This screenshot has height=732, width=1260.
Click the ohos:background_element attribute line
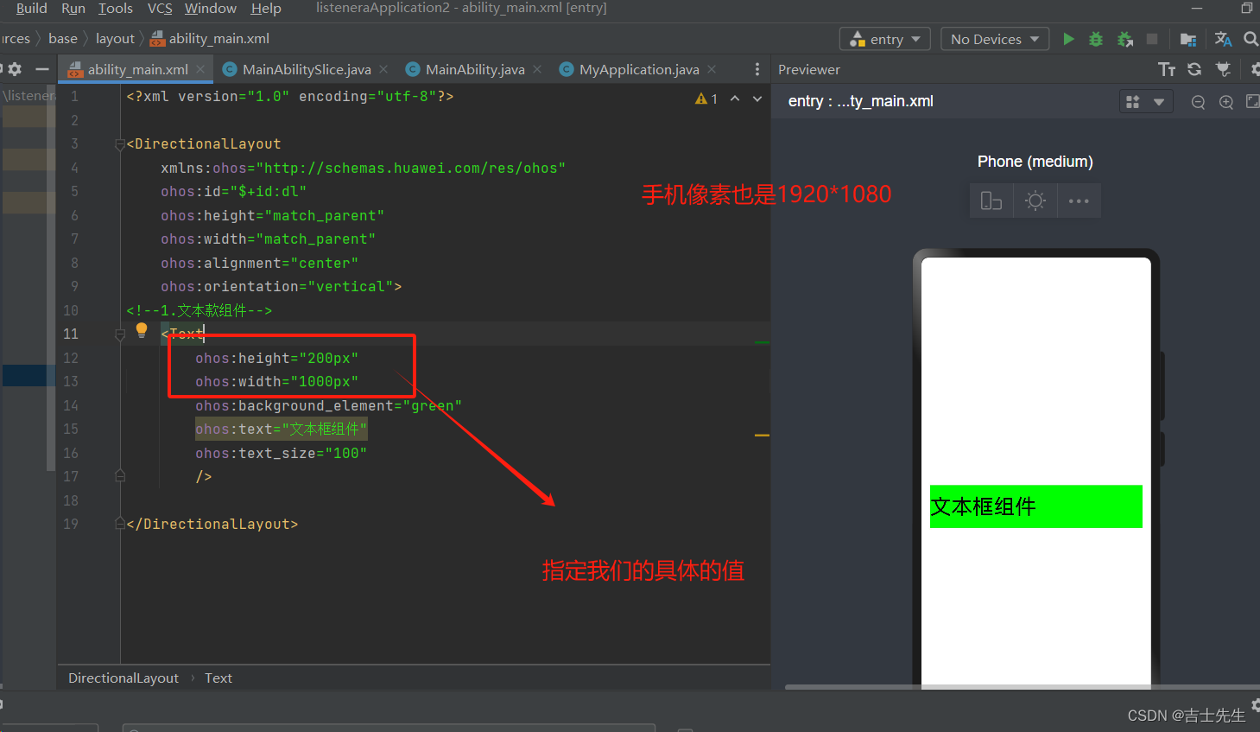click(x=328, y=406)
